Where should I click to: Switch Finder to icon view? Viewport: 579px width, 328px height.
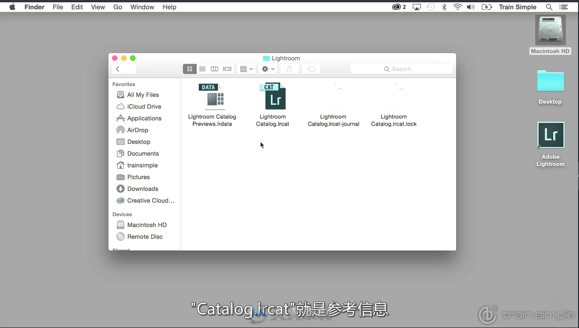tap(190, 69)
